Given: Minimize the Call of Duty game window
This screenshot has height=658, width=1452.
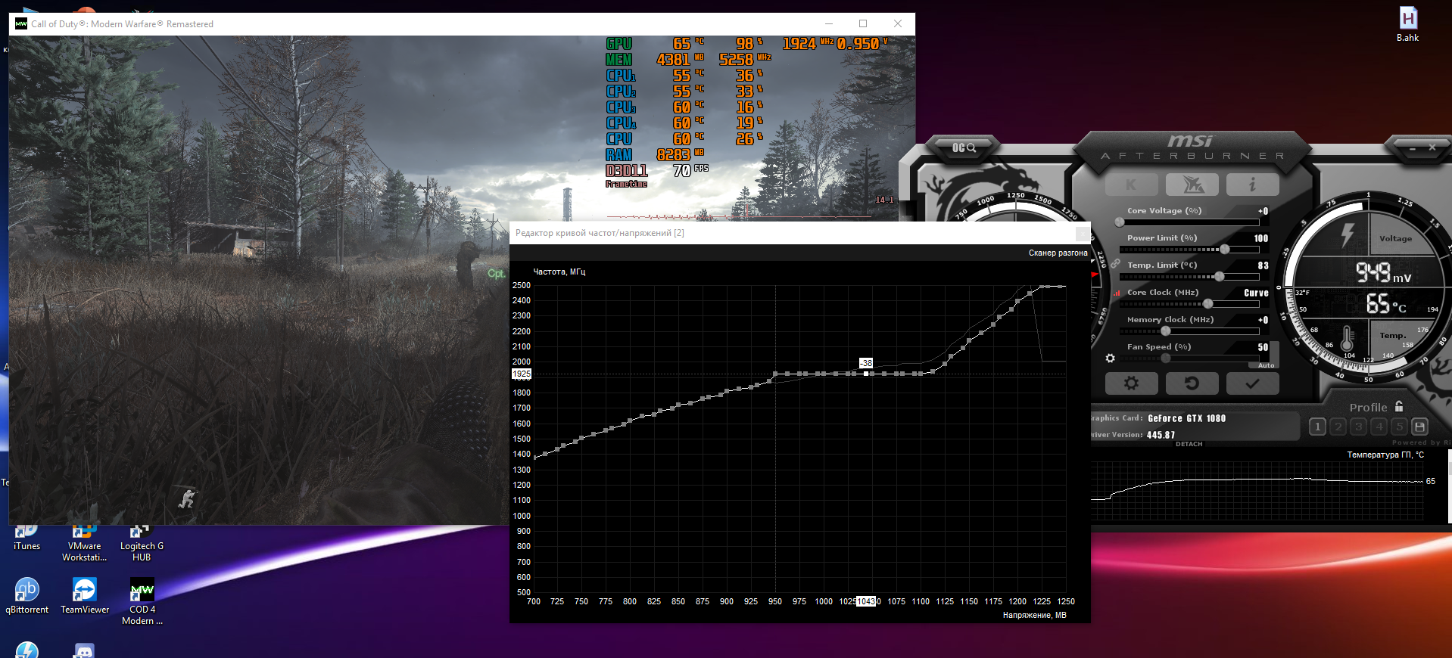Looking at the screenshot, I should point(829,23).
